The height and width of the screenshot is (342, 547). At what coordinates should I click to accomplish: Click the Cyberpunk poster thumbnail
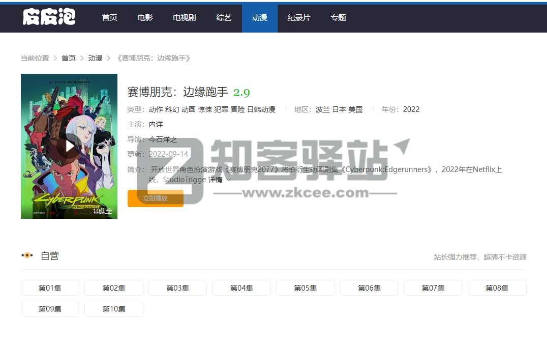tap(69, 147)
